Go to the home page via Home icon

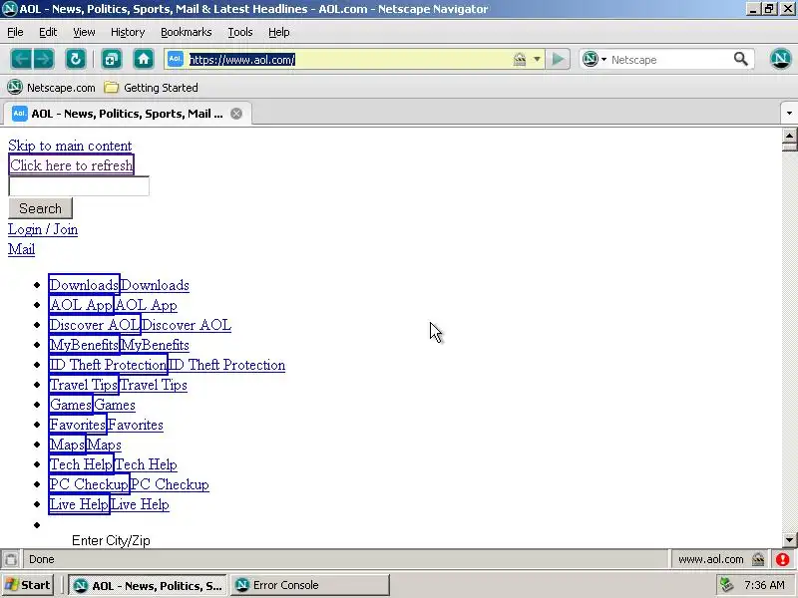click(144, 60)
